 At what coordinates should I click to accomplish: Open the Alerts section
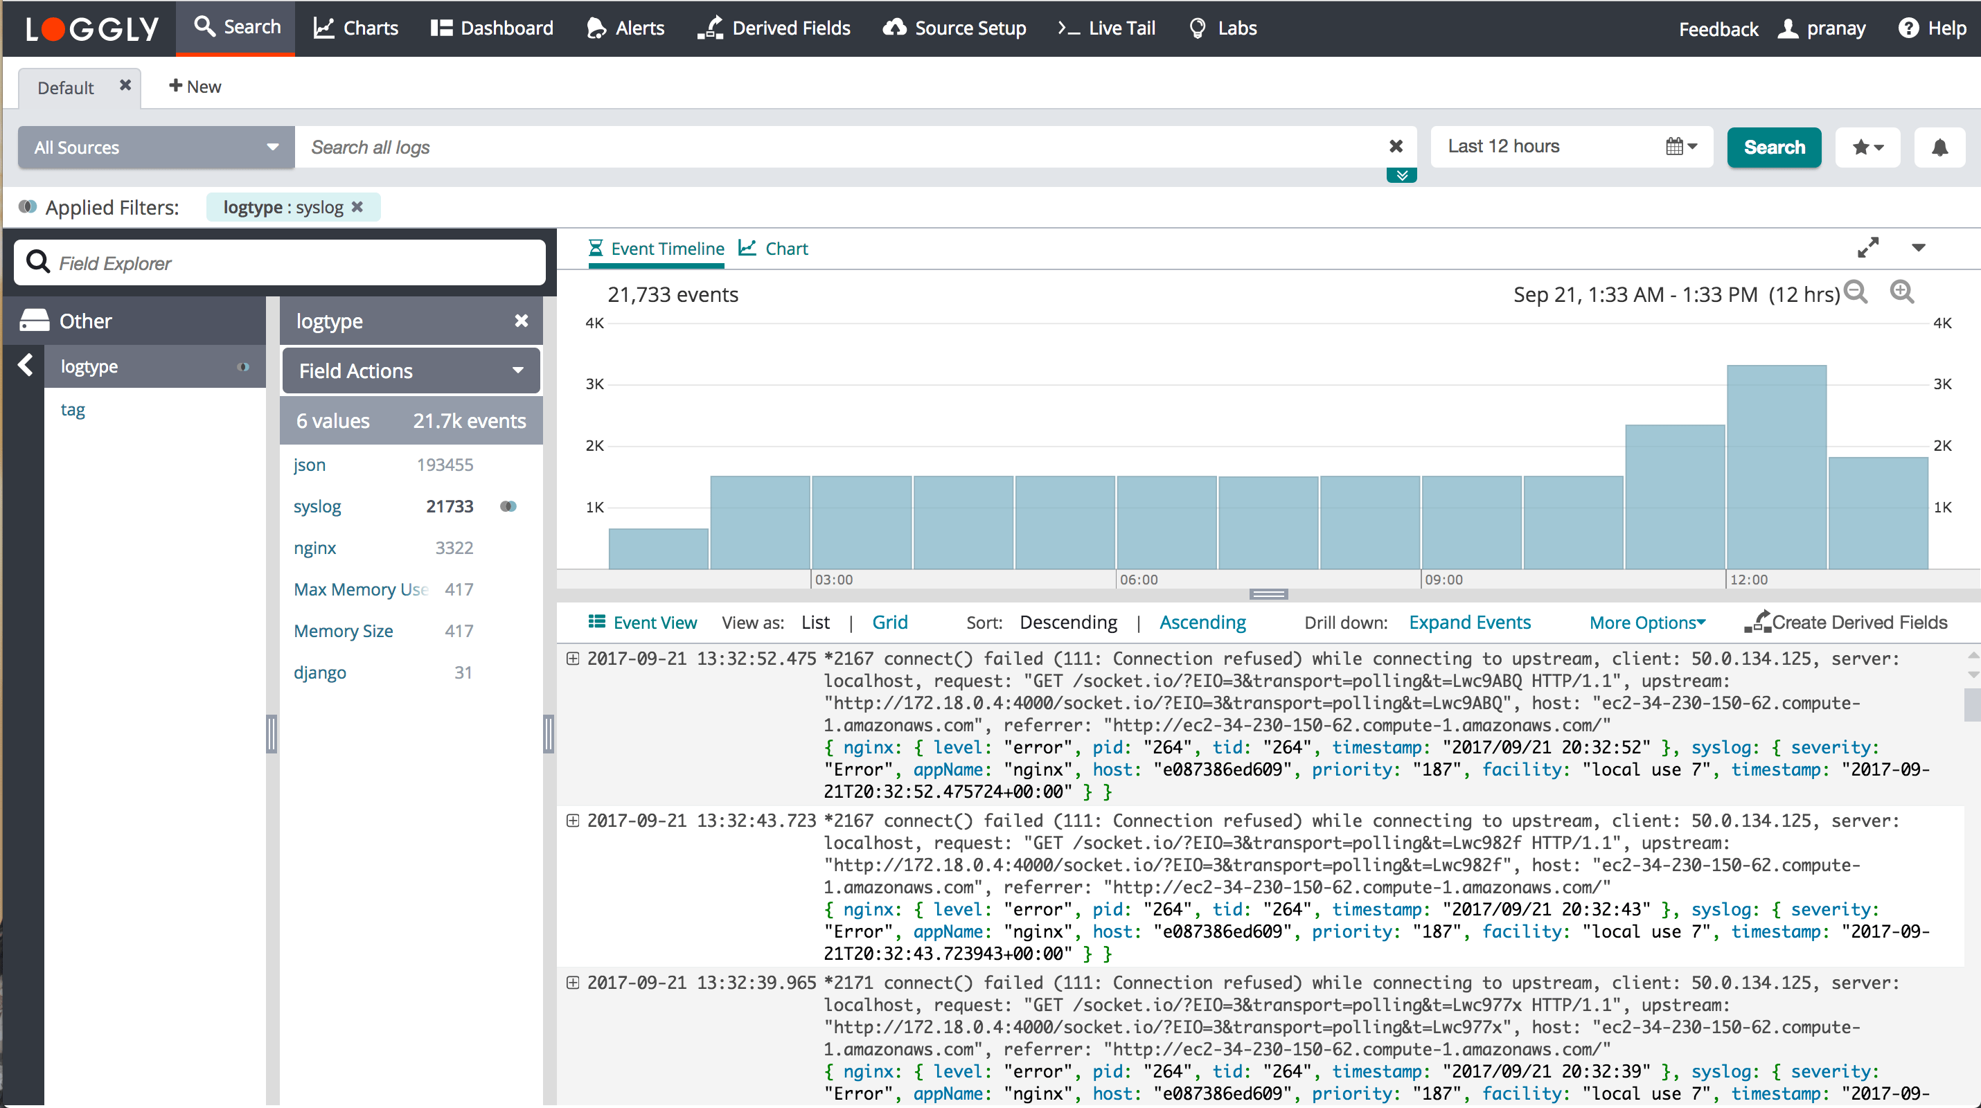[625, 28]
